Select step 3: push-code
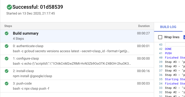The width and height of the screenshot is (185, 97). 77,86
